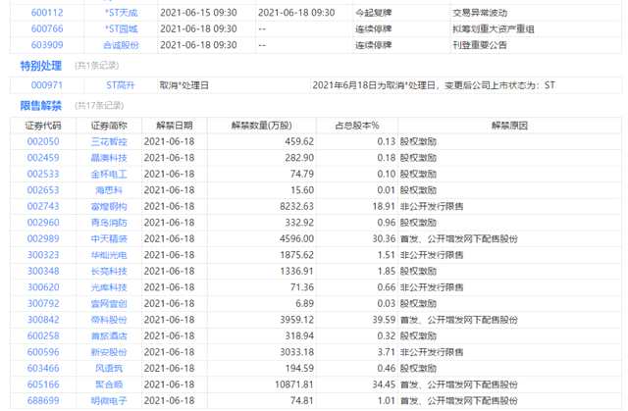Screen dimensions: 628x411
Task: Open the 明微电子 stock name link
Action: [x=109, y=400]
